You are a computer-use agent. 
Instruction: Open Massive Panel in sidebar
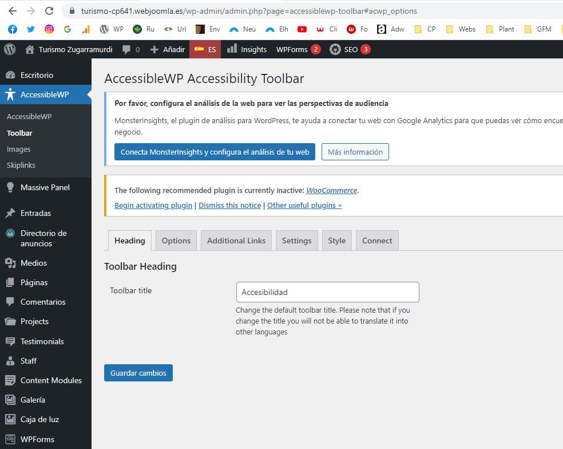click(x=46, y=187)
